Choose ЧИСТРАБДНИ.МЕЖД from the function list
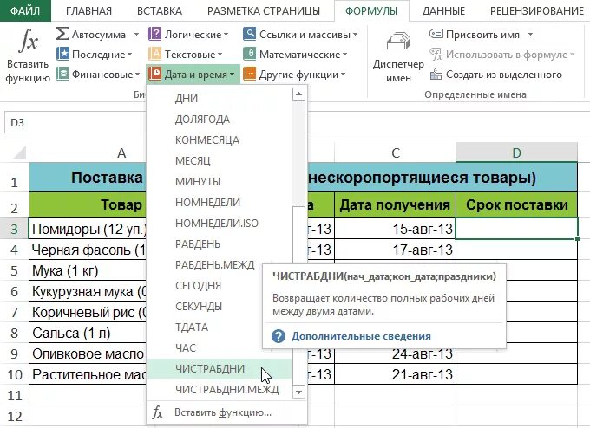Viewport: 590px width, 428px height. click(220, 390)
